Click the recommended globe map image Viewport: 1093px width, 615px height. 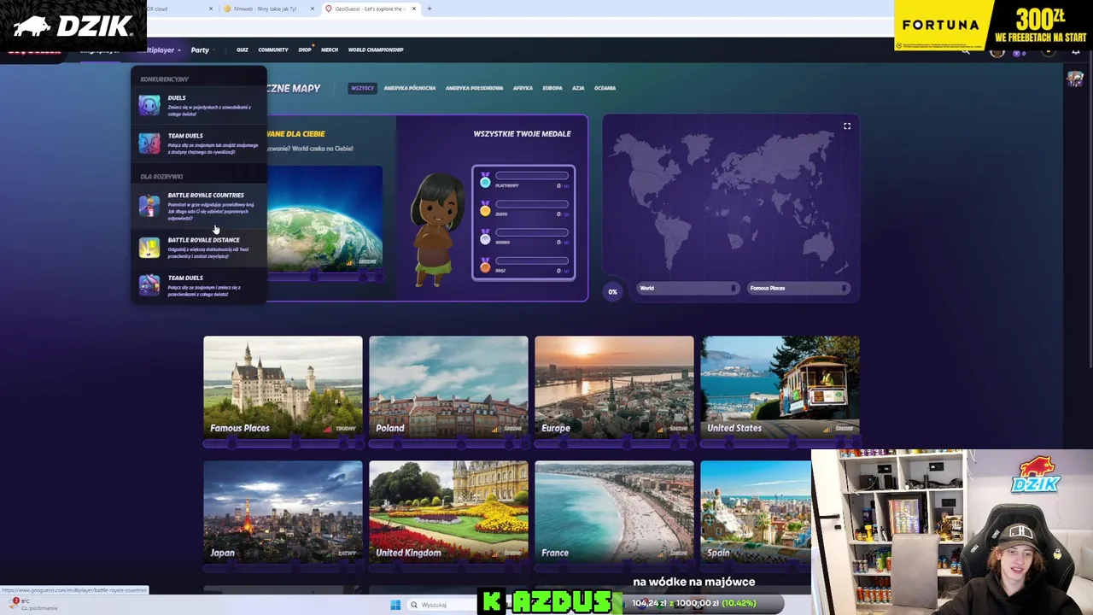324,218
